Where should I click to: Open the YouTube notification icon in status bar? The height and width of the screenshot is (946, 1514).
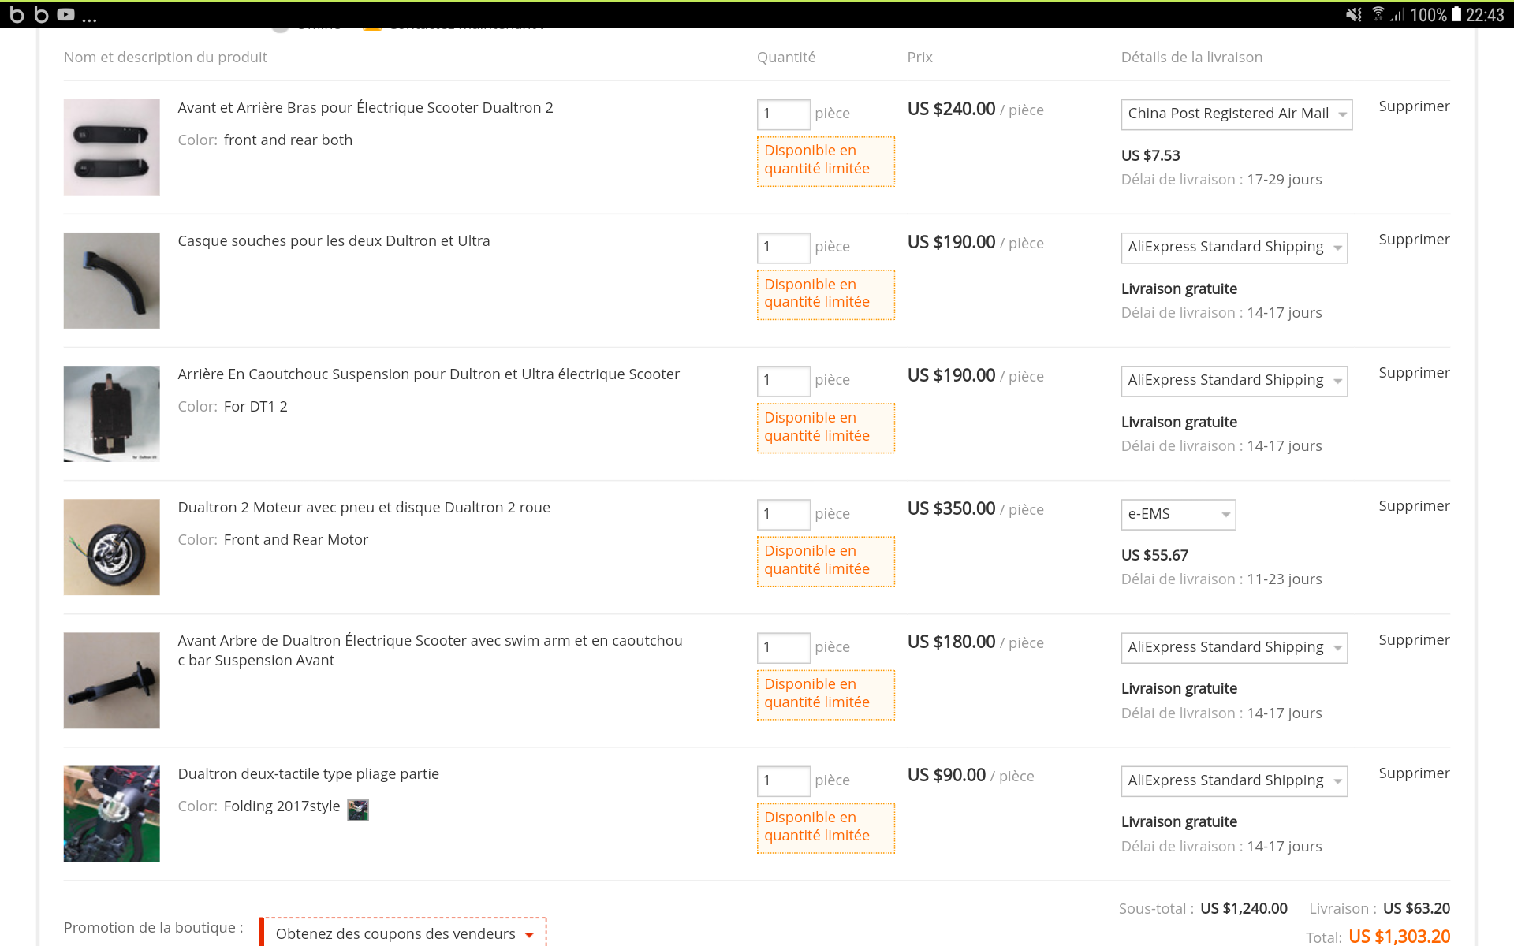[66, 14]
